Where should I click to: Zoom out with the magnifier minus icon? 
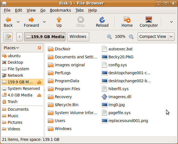click(109, 37)
